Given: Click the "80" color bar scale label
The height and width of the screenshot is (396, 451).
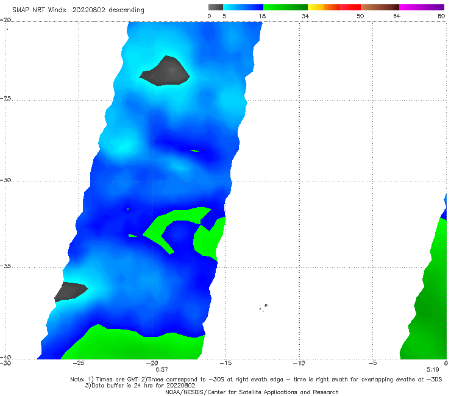Looking at the screenshot, I should (441, 16).
